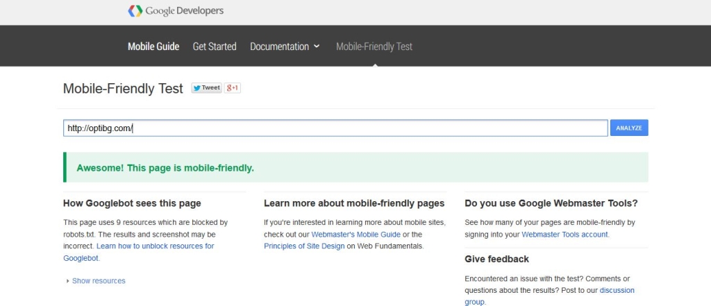
Task: Follow Principles of Site Design link
Action: [304, 246]
